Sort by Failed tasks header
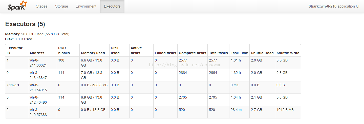This screenshot has height=124, width=364. coord(165,53)
